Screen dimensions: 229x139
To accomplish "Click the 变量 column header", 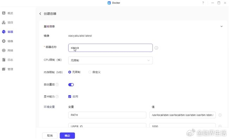I will pos(71,107).
